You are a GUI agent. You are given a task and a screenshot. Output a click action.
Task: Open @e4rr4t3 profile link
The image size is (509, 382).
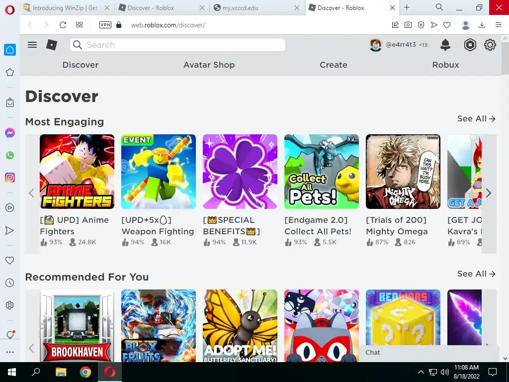click(x=399, y=45)
